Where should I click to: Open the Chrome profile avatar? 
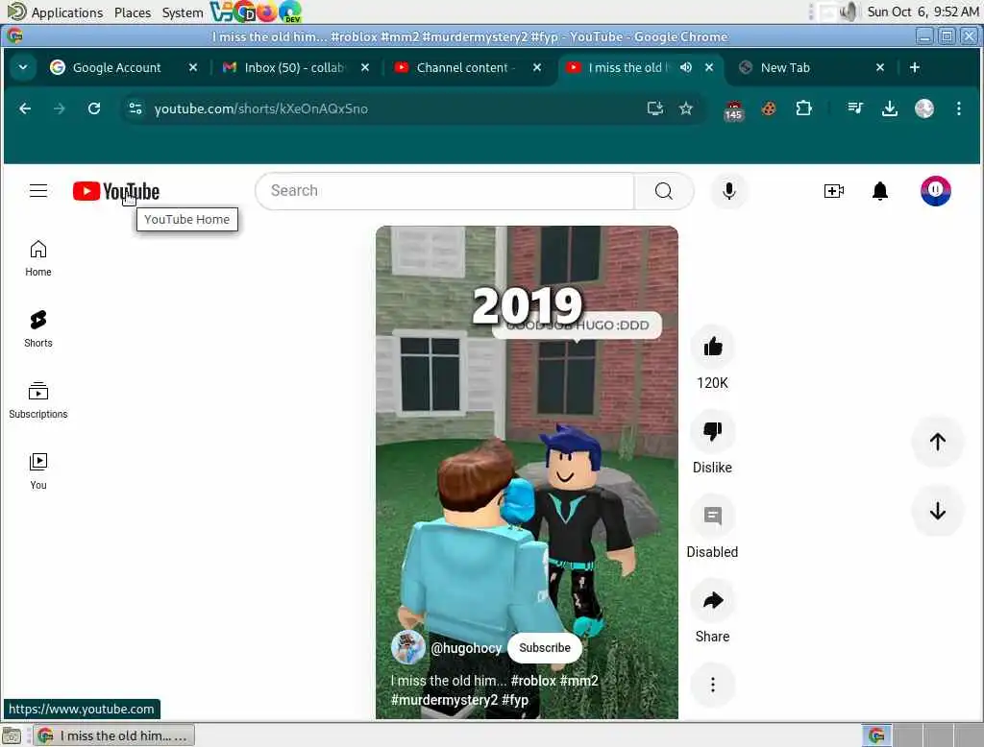[x=923, y=108]
